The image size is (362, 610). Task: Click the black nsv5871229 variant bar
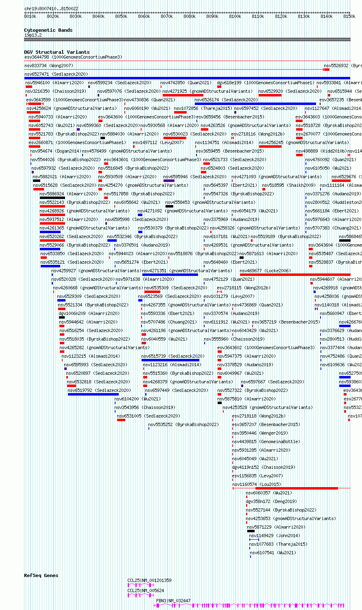[251, 531]
